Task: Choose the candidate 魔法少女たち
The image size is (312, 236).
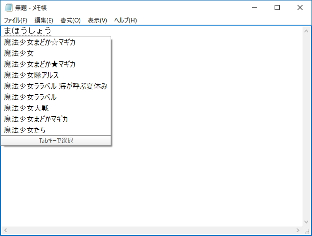Action: click(x=56, y=130)
